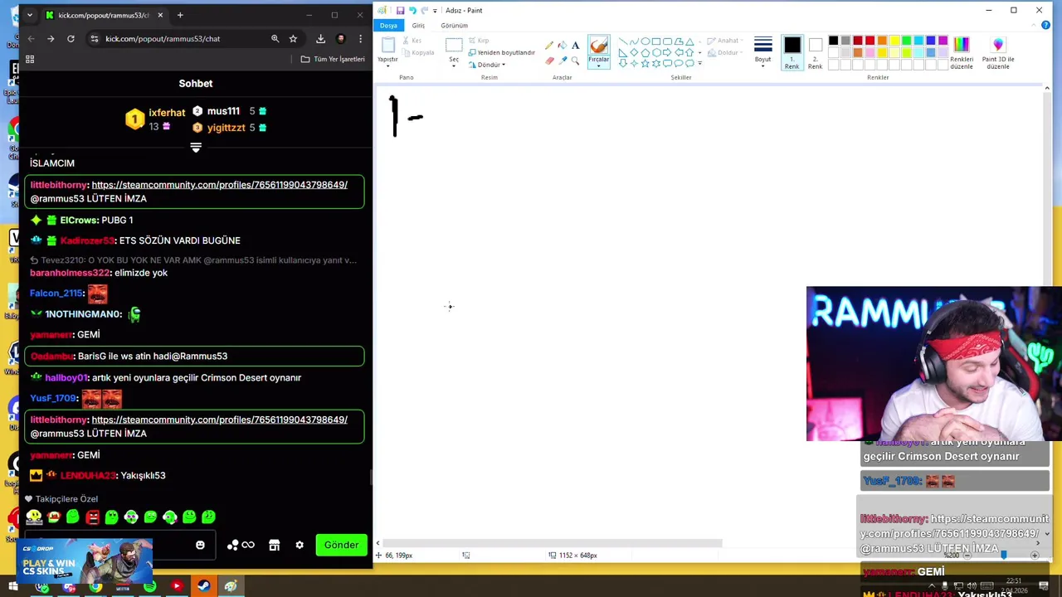
Task: Click the Chrome download icon
Action: coord(320,38)
